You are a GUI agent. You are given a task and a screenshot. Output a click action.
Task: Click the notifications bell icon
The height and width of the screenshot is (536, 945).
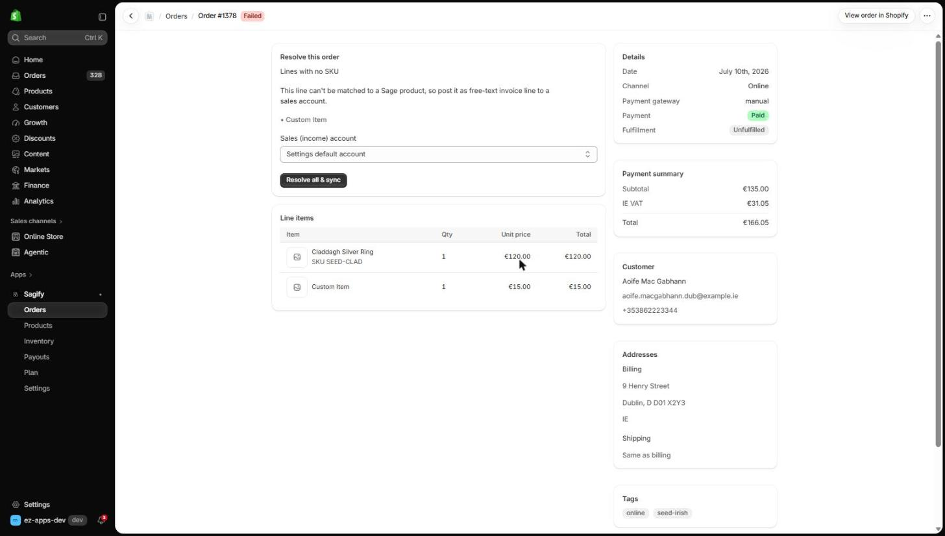[x=101, y=520]
